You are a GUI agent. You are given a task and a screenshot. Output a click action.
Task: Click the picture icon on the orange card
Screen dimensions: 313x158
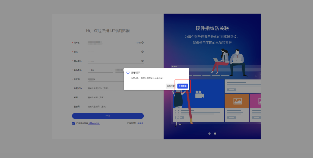coord(237,101)
